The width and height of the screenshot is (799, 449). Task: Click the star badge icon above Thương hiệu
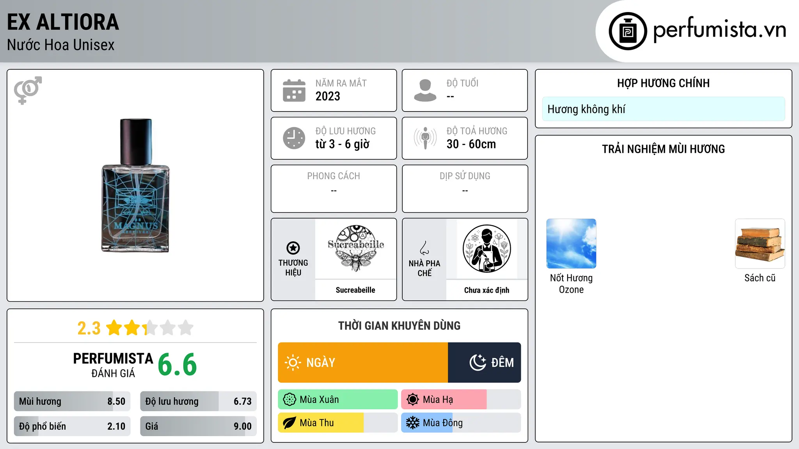(x=293, y=248)
